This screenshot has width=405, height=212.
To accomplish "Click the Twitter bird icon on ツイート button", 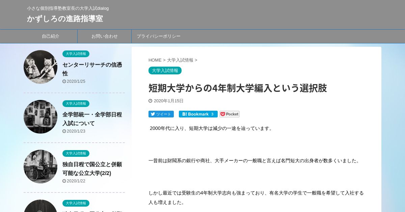I will (153, 114).
